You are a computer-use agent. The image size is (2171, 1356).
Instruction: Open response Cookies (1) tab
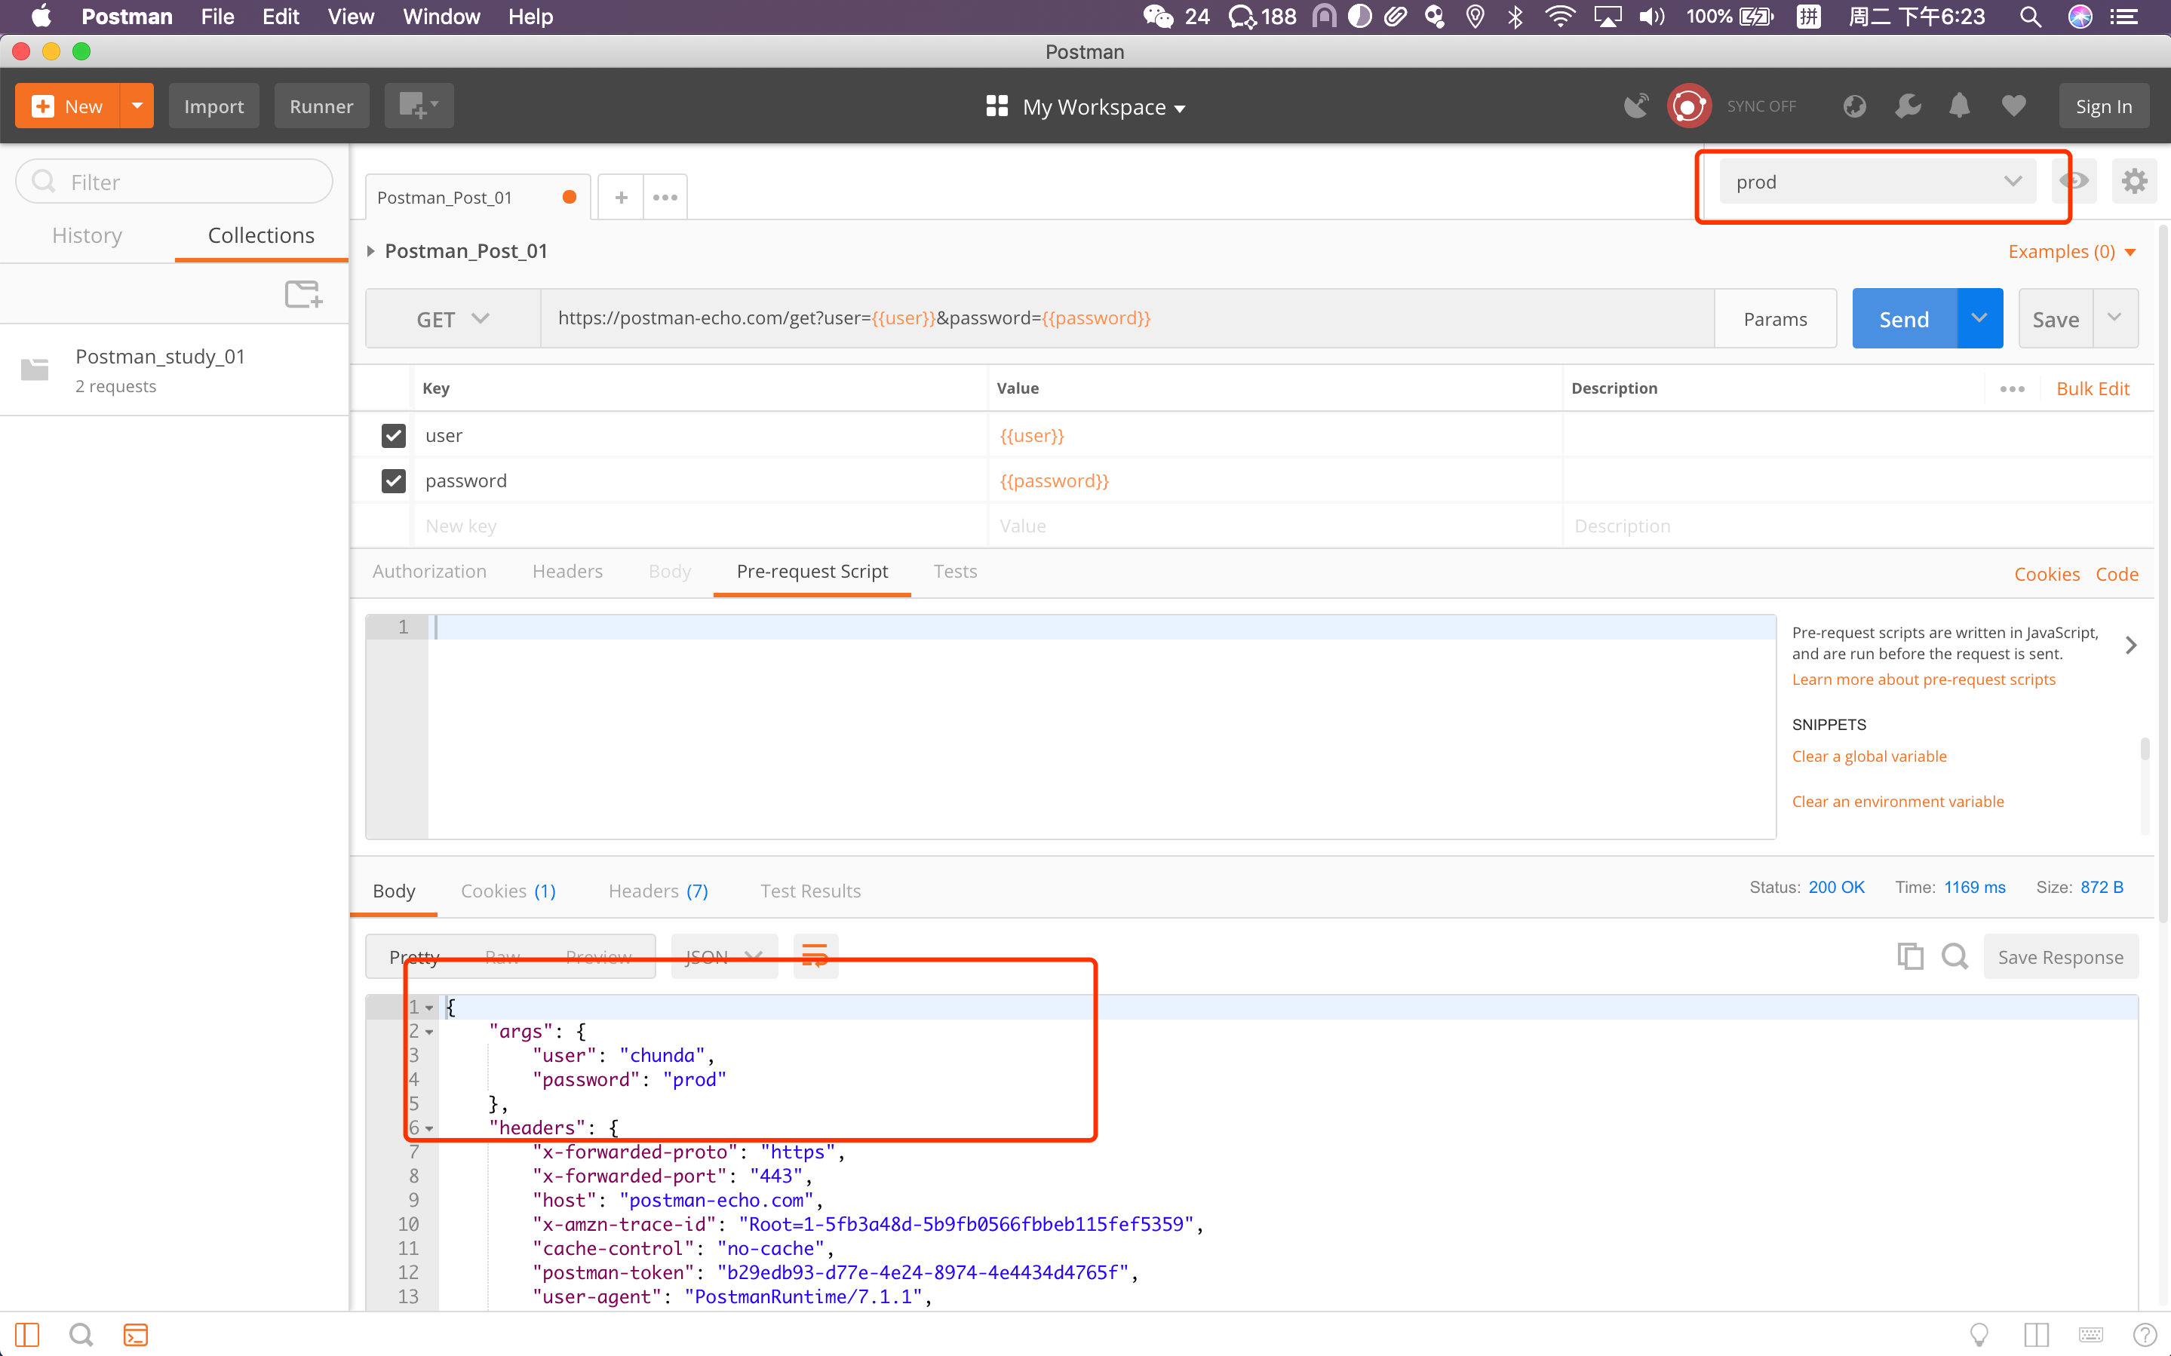tap(508, 891)
